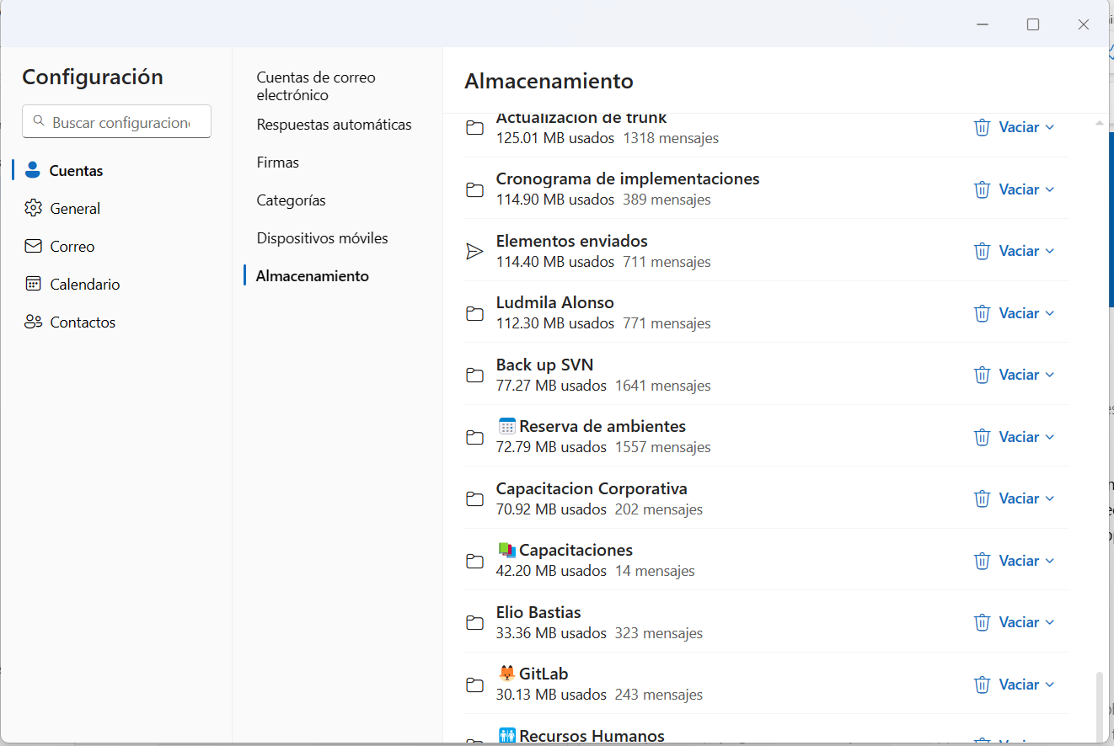
Task: Click Vaciar text in the Capacitaciones row
Action: click(1019, 561)
